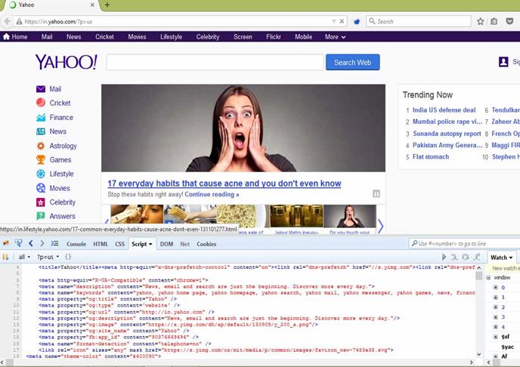Open India US defense deal trending link
520x367 pixels.
[x=444, y=110]
